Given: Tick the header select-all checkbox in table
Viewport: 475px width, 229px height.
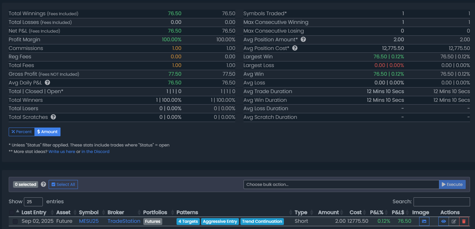Looking at the screenshot, I should point(12,213).
